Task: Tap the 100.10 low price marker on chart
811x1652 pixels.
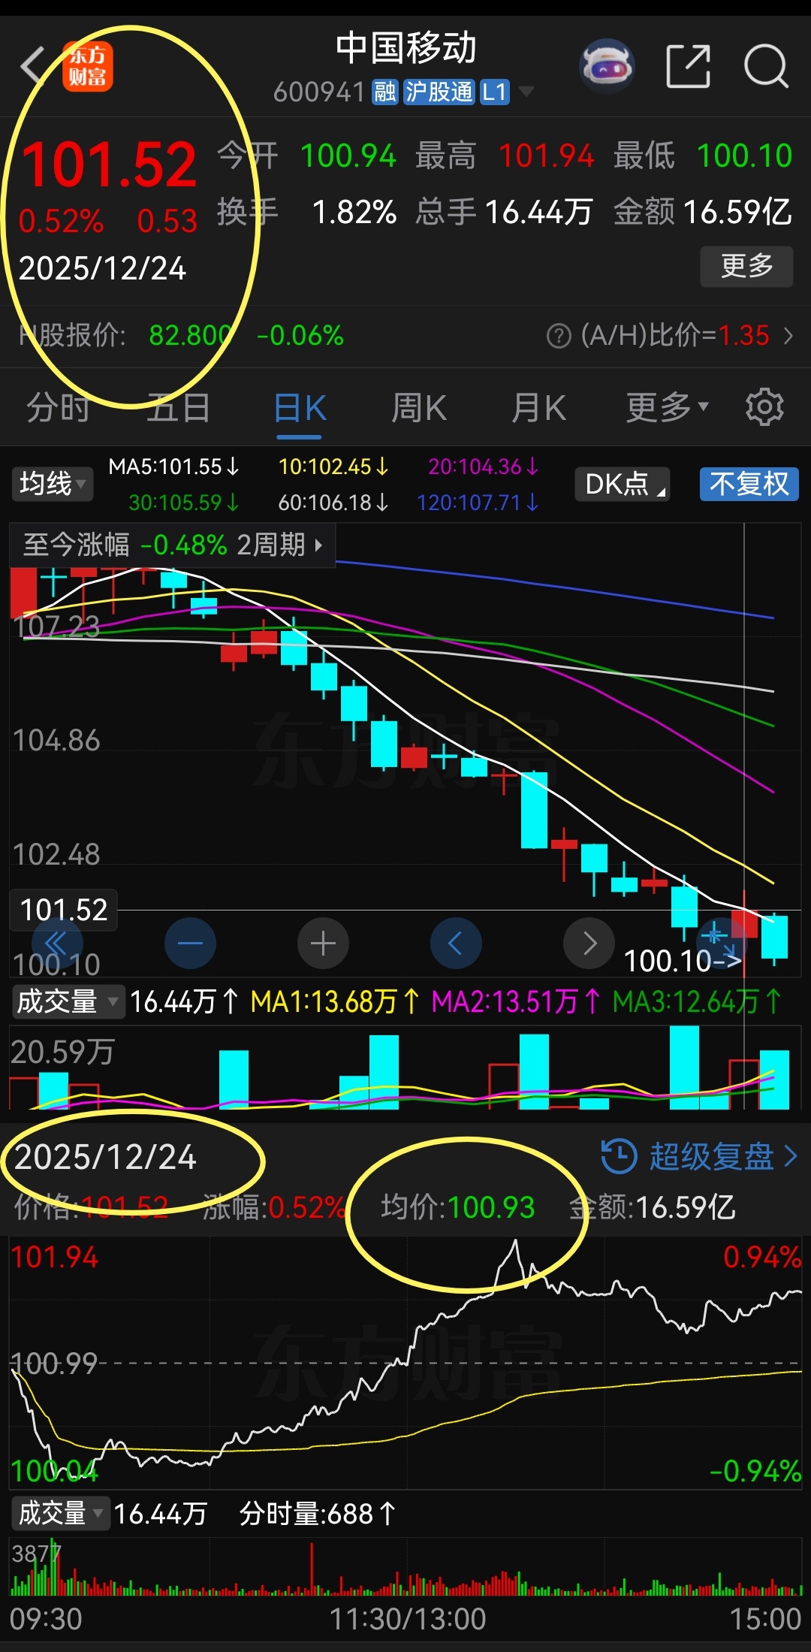Action: [x=682, y=960]
